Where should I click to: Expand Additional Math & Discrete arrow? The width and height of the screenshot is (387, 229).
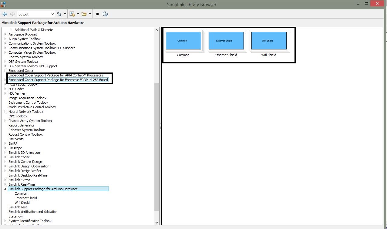click(x=12, y=30)
